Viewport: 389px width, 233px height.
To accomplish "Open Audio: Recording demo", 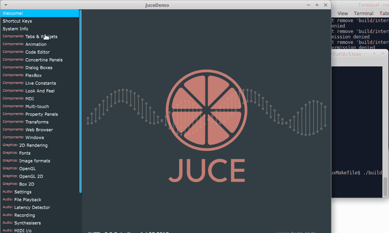I will (x=40, y=215).
